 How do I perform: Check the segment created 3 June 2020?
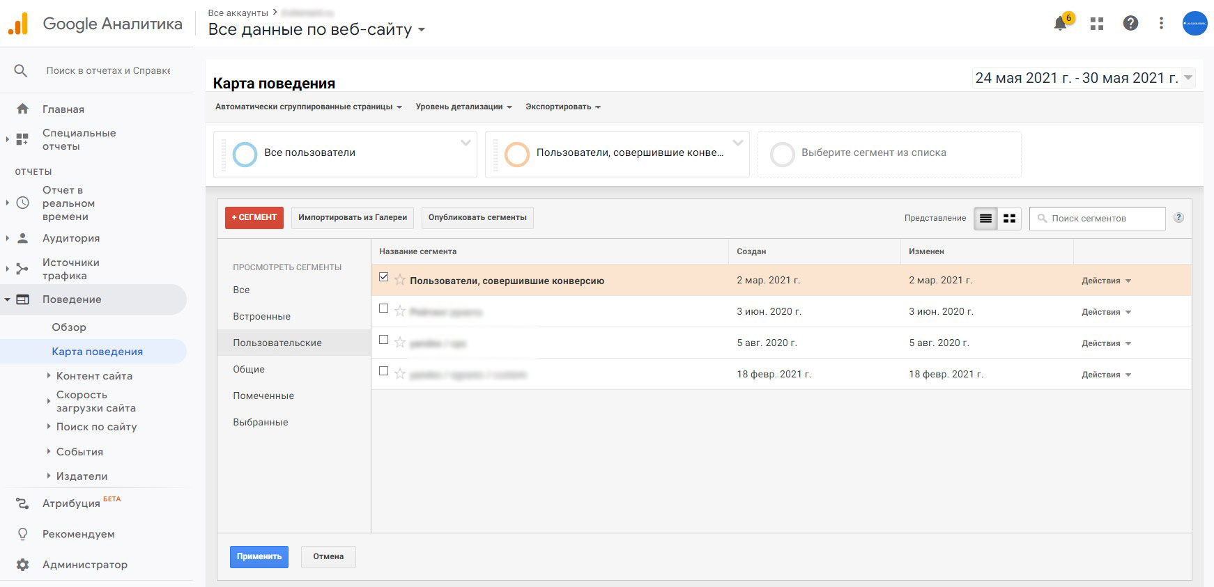coord(383,308)
